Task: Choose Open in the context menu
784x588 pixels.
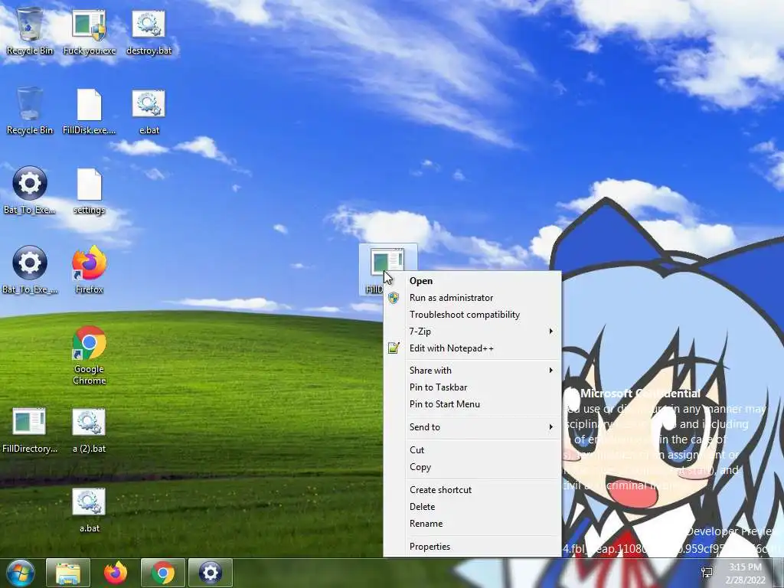Action: pyautogui.click(x=472, y=281)
